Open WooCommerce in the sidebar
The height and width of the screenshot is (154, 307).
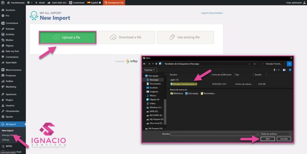point(13,70)
